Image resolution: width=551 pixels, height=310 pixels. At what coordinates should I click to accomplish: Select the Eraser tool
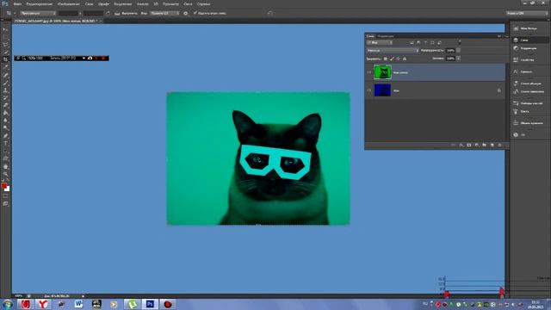[x=5, y=105]
